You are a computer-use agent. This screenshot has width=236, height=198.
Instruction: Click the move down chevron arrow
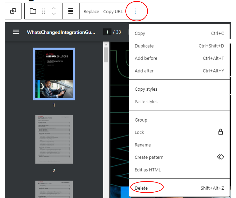point(54,14)
